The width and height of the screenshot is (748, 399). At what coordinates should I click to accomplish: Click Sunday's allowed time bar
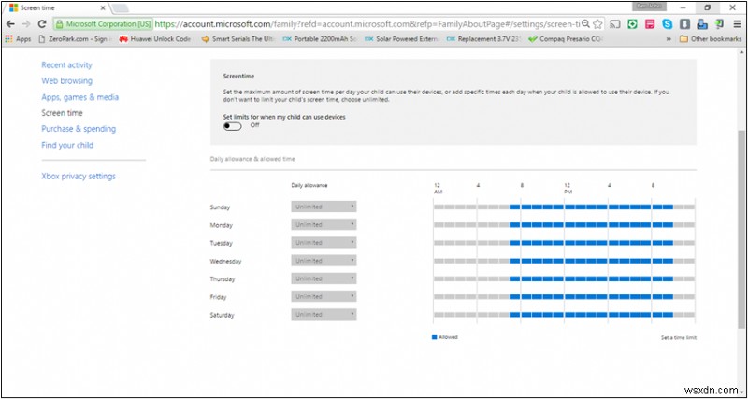(x=592, y=207)
